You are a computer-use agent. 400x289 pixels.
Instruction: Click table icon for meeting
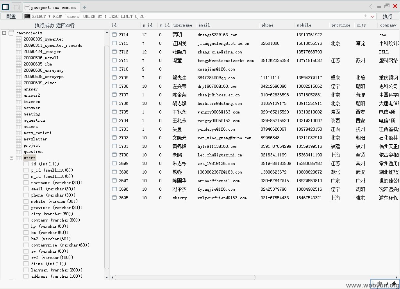[19, 114]
